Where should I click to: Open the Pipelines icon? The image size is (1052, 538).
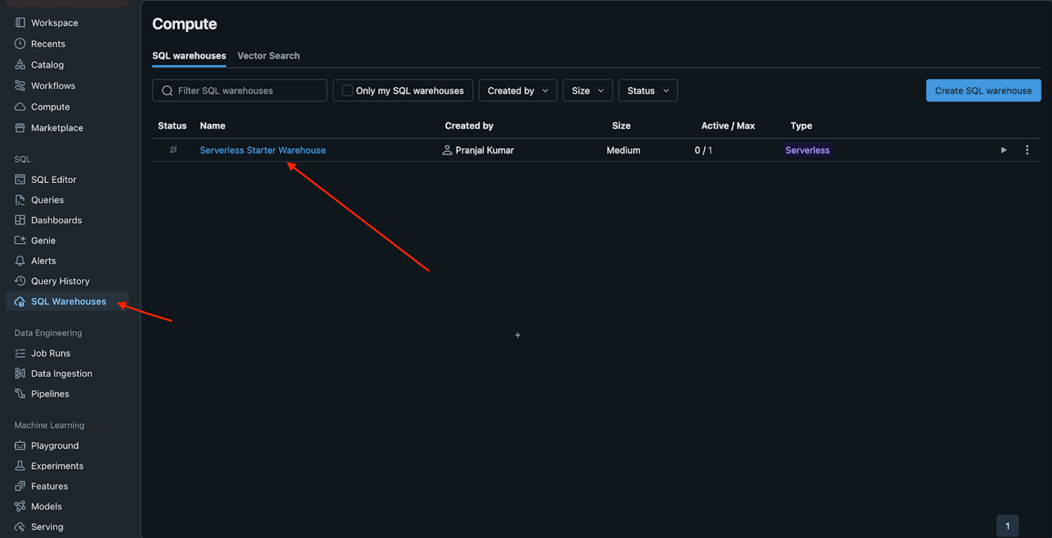coord(20,393)
